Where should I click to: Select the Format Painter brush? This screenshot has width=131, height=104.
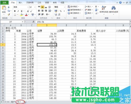click(x=9, y=14)
